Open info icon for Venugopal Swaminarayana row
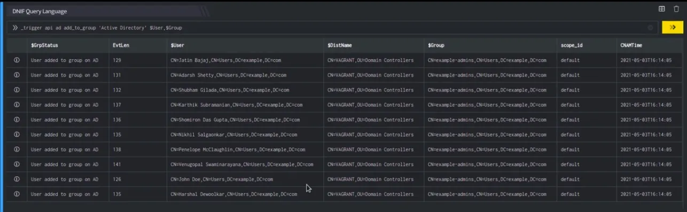The width and height of the screenshot is (687, 212). (x=17, y=165)
